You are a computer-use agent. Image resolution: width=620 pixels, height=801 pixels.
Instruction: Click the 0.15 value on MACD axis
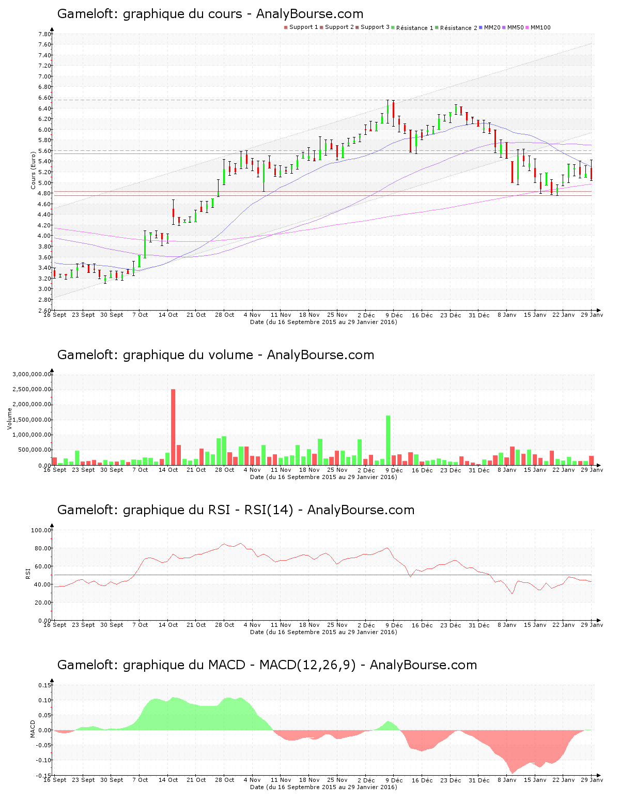tap(44, 685)
